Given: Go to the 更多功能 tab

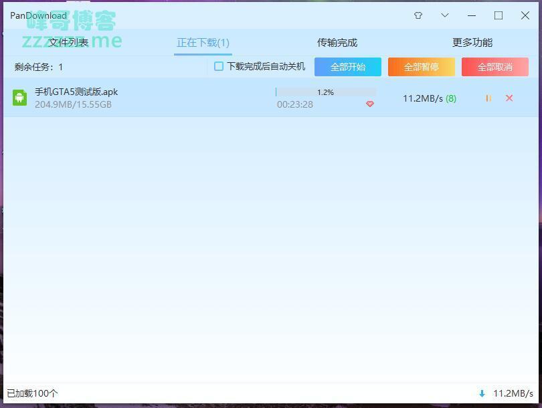Looking at the screenshot, I should [472, 43].
